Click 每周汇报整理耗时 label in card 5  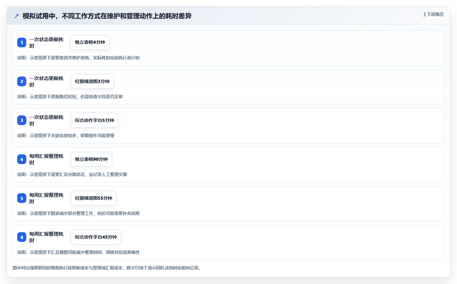click(46, 198)
